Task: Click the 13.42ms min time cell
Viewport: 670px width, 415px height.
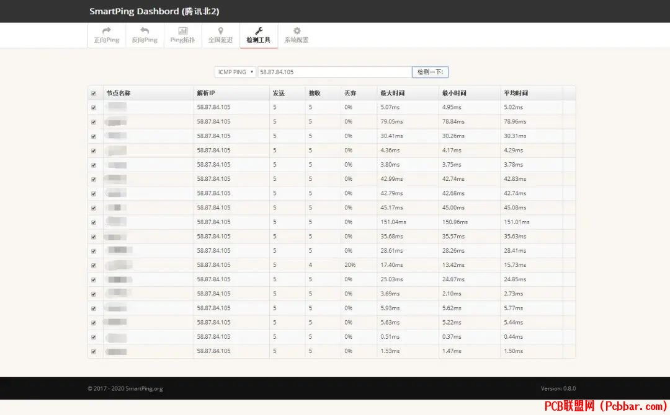Action: [x=453, y=265]
